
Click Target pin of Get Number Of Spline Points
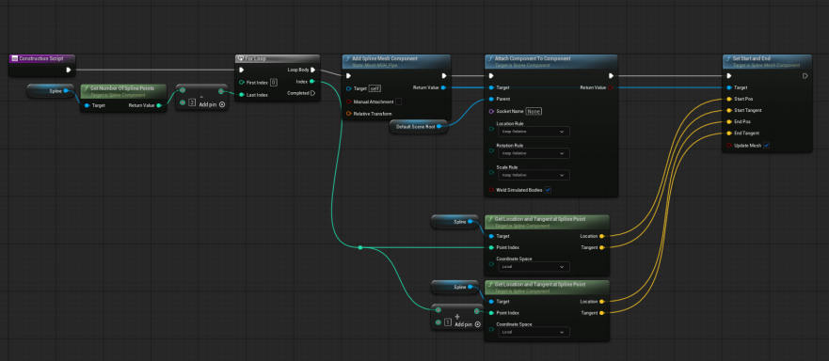tap(87, 105)
